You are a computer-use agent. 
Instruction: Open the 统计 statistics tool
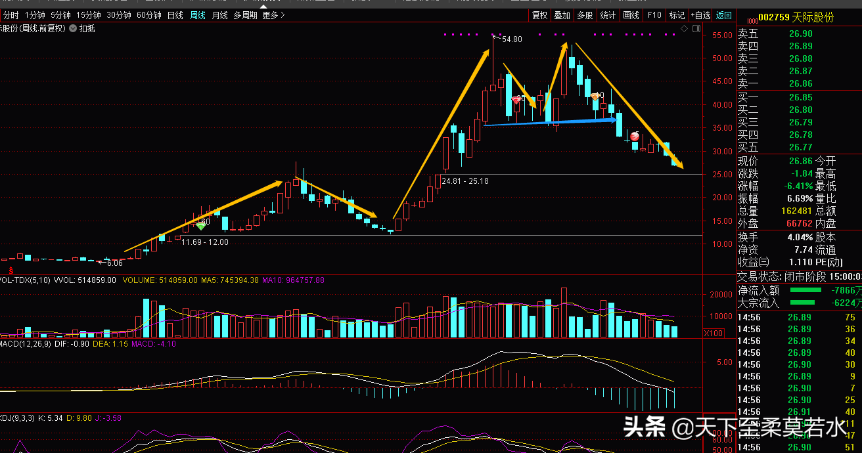608,15
